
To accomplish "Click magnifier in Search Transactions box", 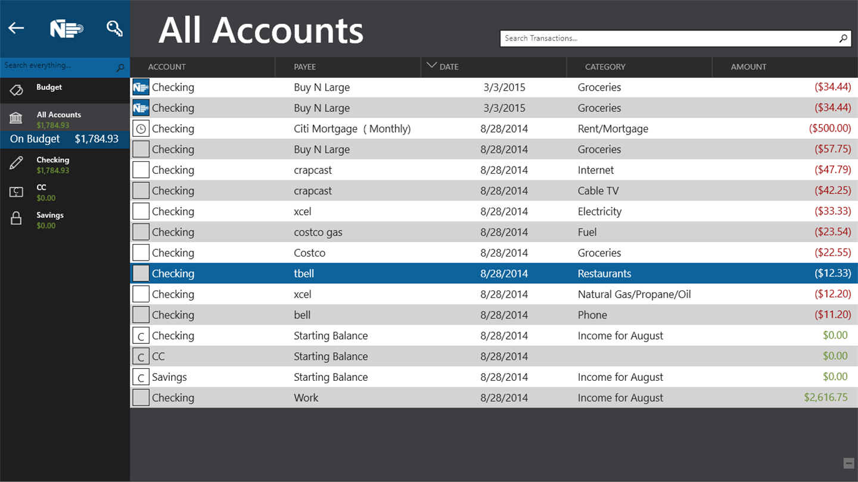I will (843, 38).
